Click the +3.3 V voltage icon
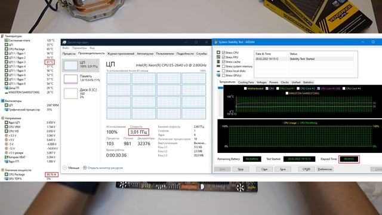Viewport: 382px width, 215px height. tap(7, 136)
